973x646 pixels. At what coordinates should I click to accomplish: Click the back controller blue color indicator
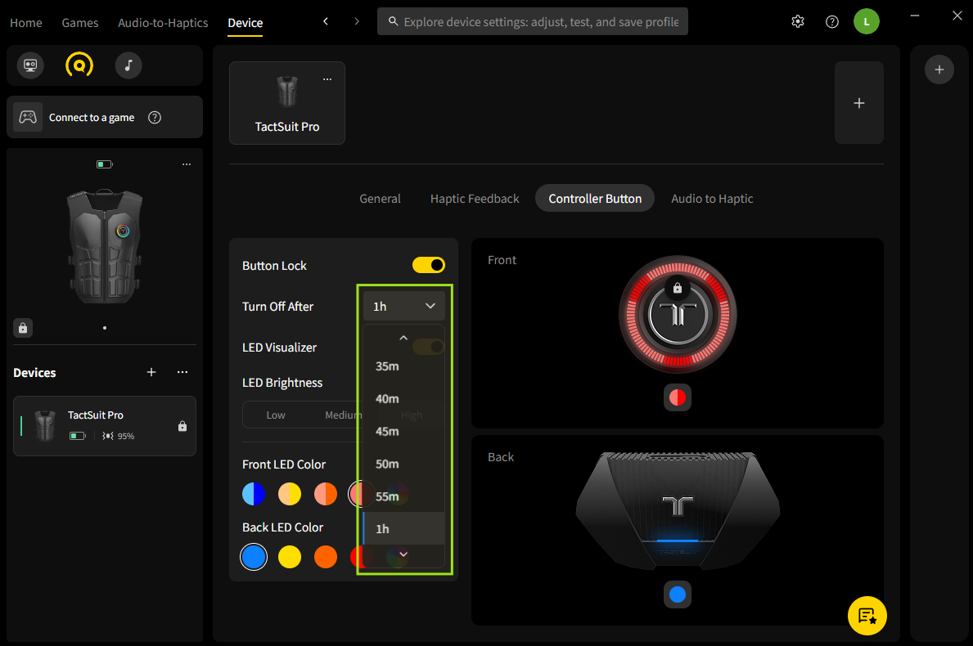coord(677,594)
